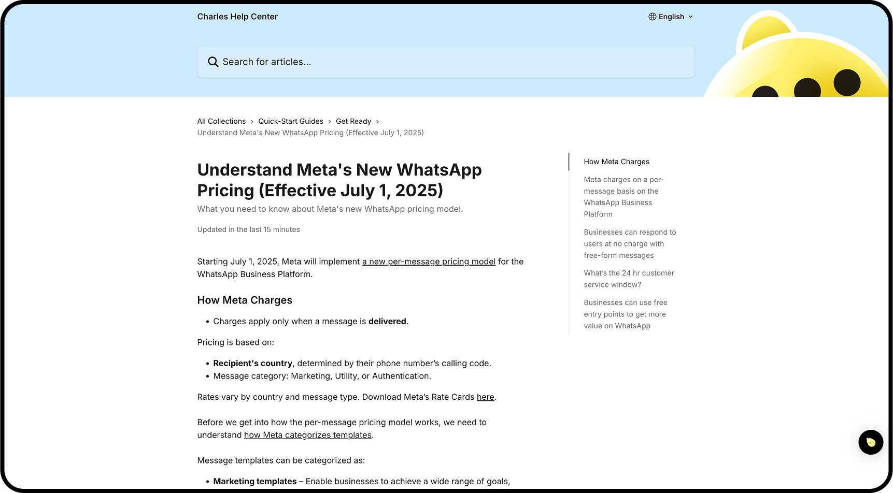Image resolution: width=893 pixels, height=493 pixels.
Task: Open the new per-message pricing model link
Action: 429,262
